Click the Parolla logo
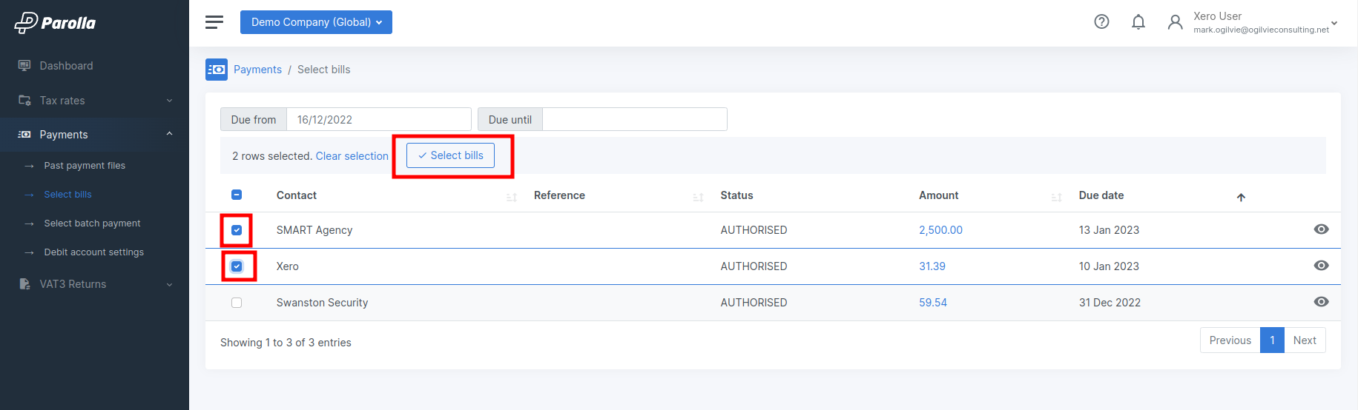This screenshot has width=1358, height=410. click(56, 23)
